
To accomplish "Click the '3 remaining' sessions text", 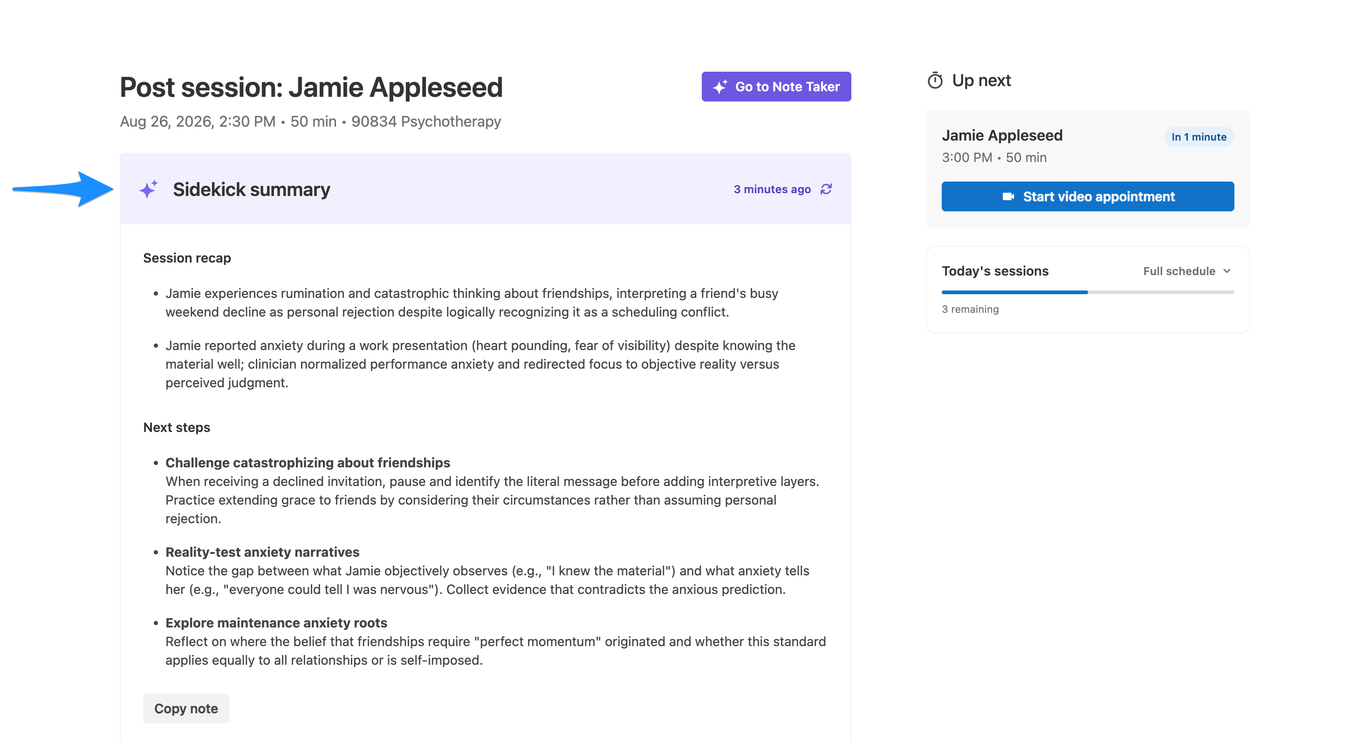I will point(970,309).
